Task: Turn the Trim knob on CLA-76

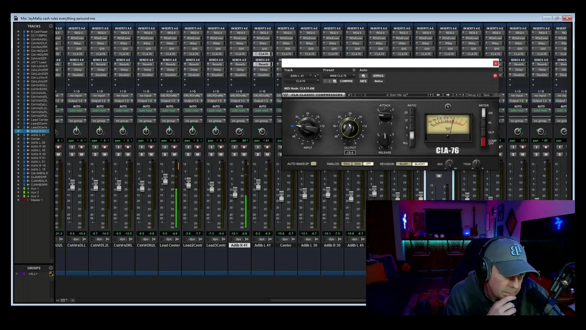Action: [x=477, y=164]
